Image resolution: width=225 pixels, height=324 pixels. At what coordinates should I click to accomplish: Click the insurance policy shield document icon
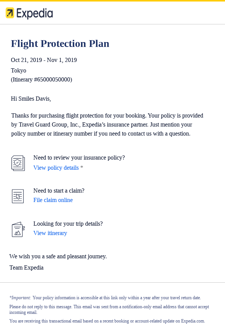click(18, 163)
